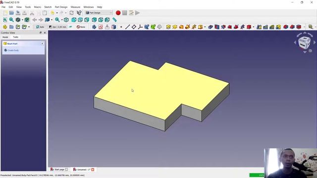Open the Part Design menu
Image resolution: width=317 pixels, height=178 pixels.
point(61,7)
